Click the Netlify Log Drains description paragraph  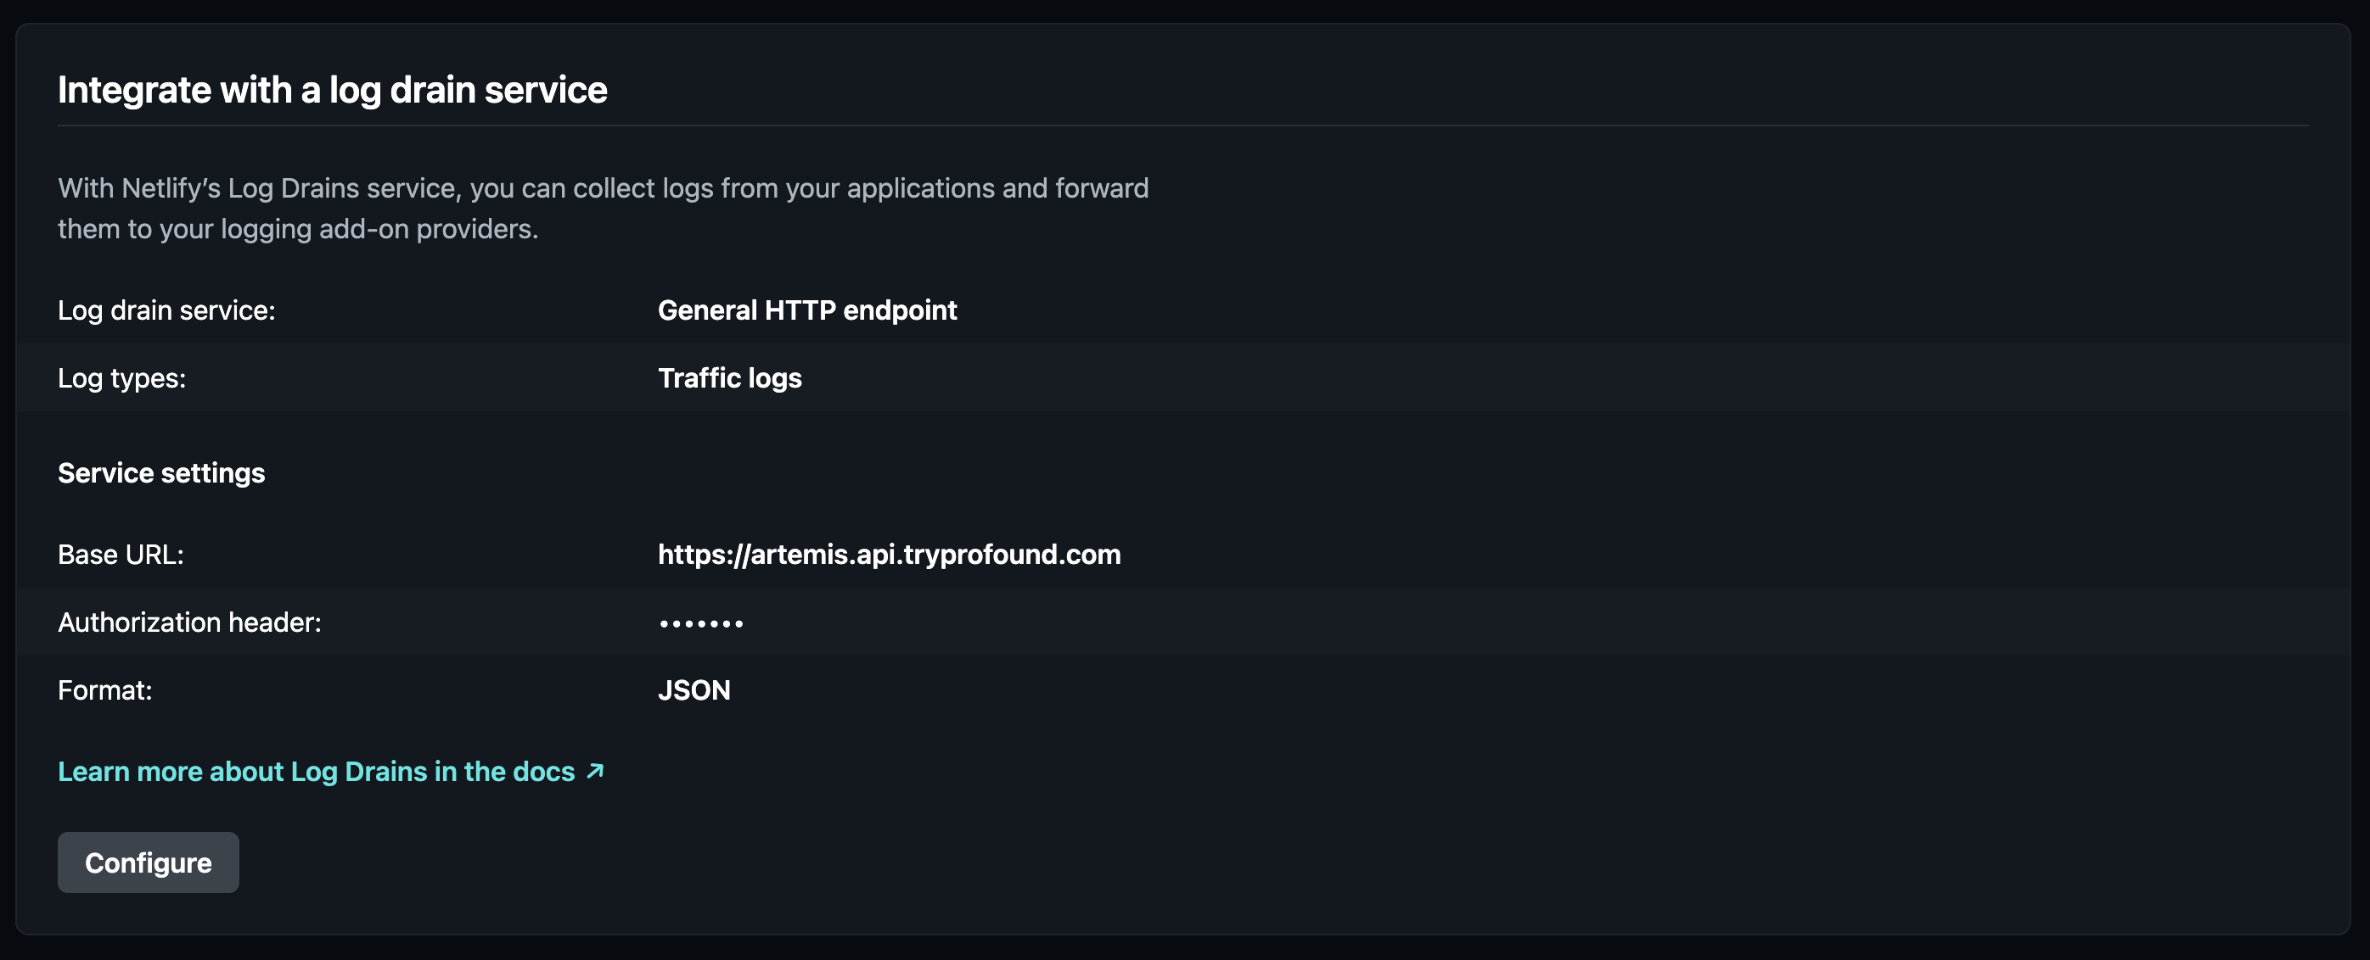point(603,188)
